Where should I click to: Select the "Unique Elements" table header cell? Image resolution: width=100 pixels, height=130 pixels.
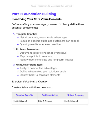pyautogui.click(x=76, y=95)
